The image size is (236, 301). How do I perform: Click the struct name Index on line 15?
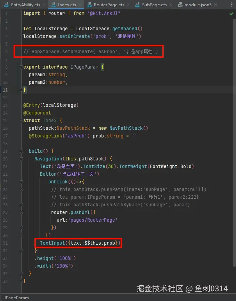click(x=50, y=120)
